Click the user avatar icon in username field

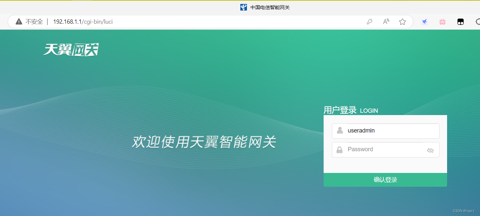[x=340, y=131]
